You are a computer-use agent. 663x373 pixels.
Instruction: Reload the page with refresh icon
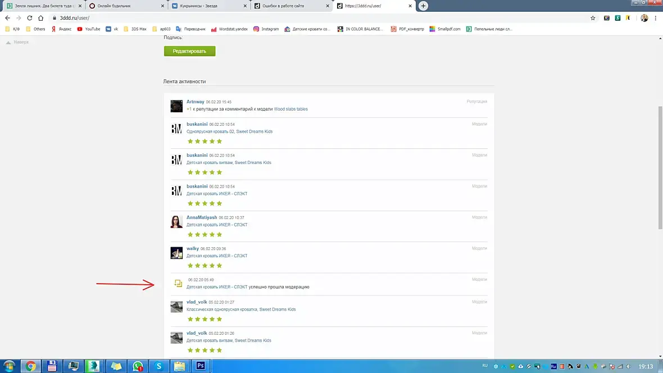[30, 18]
